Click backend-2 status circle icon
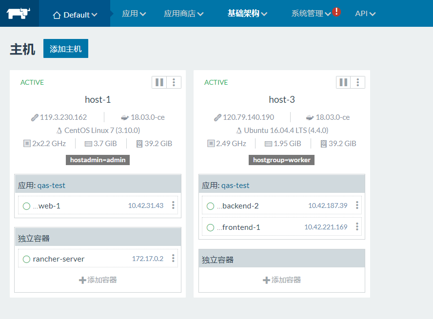 point(211,206)
